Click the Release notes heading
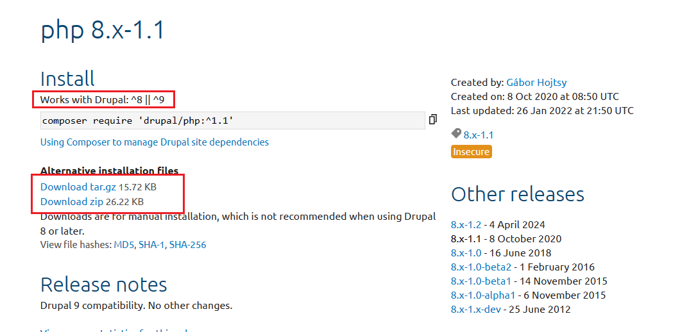The image size is (673, 332). coord(104,285)
